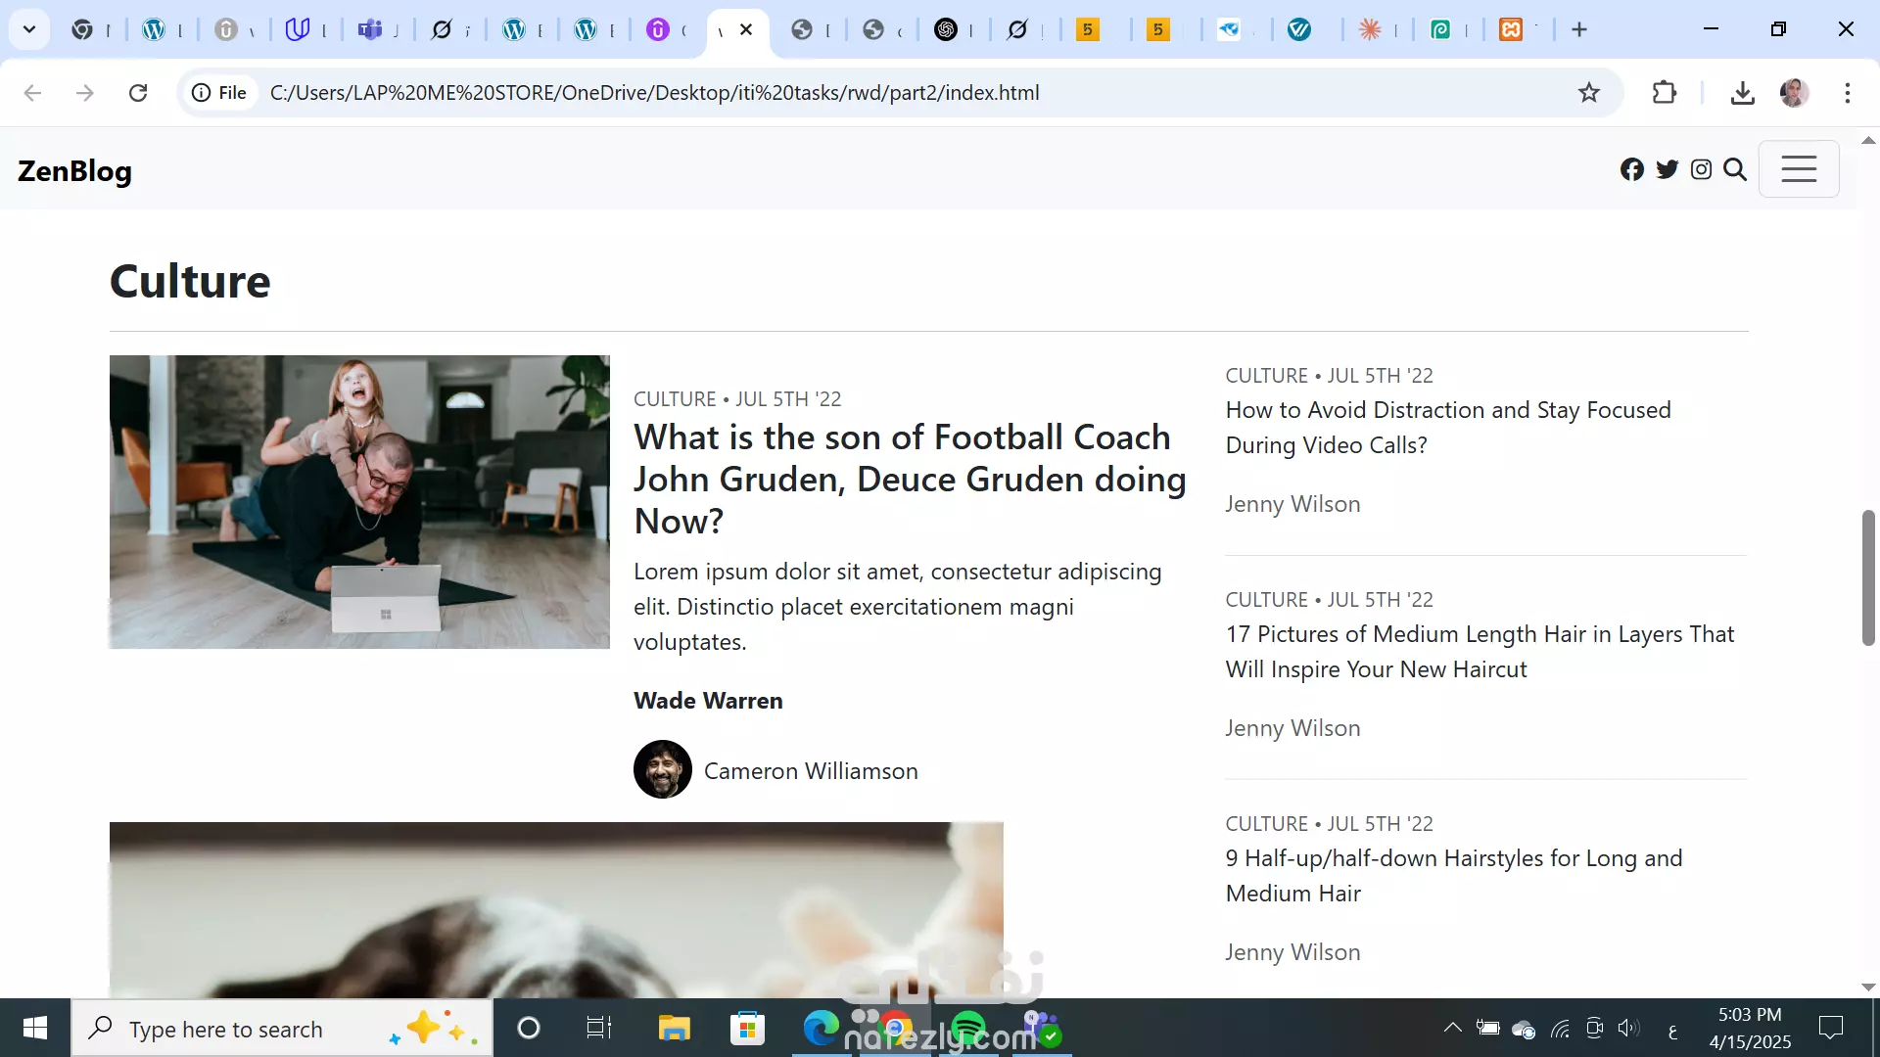Viewport: 1880px width, 1057px height.
Task: Open Spotify from the taskbar
Action: pyautogui.click(x=967, y=1029)
